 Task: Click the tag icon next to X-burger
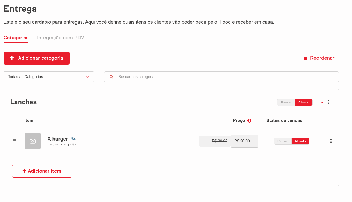tap(73, 139)
